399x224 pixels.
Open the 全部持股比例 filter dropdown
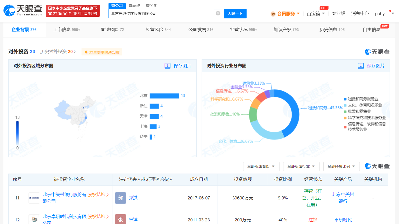click(341, 166)
